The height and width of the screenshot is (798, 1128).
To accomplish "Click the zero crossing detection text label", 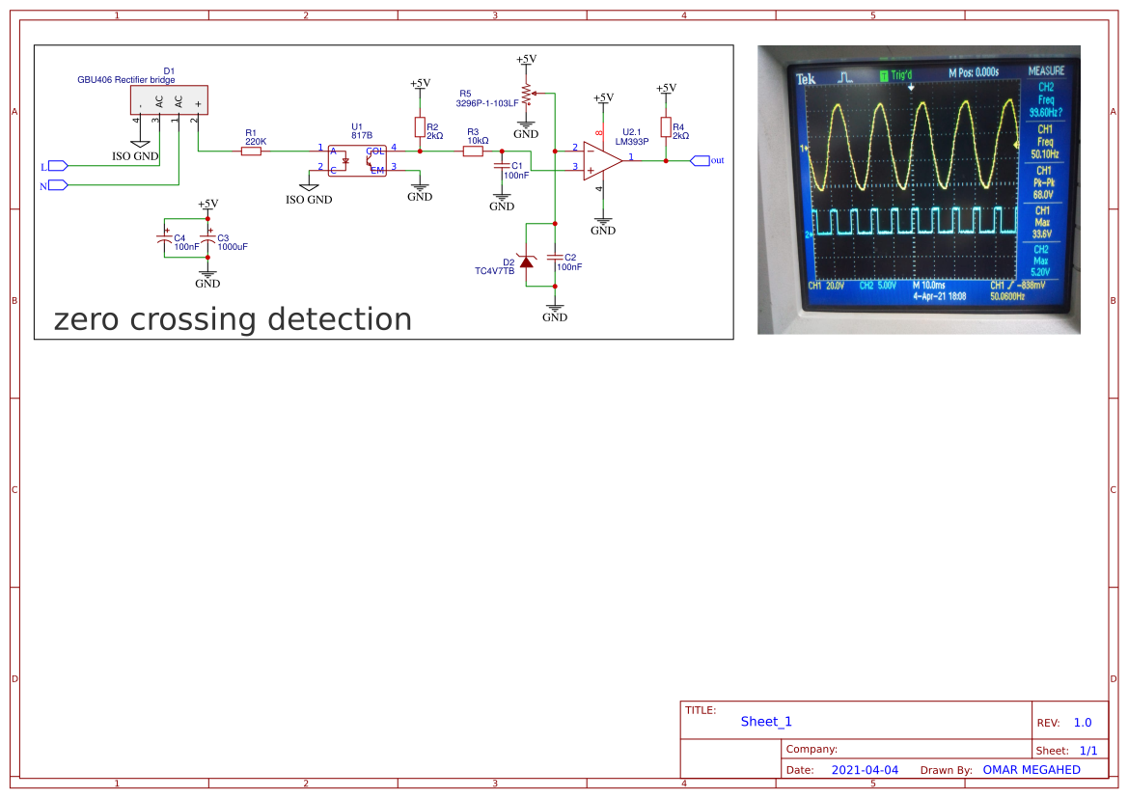I will (232, 318).
